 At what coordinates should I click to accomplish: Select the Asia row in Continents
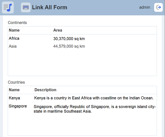(82, 46)
